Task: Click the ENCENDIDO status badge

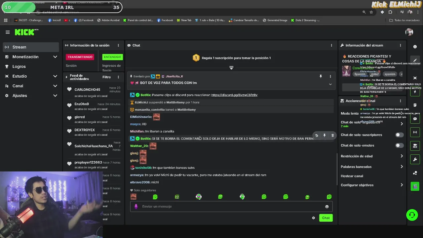Action: (112, 57)
